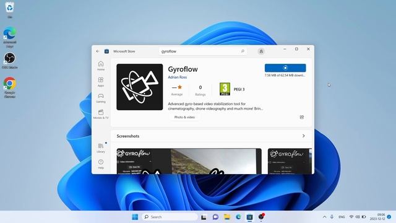Open the user profile account icon

[261, 51]
